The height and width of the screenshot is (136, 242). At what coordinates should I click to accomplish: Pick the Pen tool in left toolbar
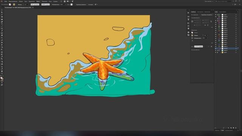click(x=2, y=19)
